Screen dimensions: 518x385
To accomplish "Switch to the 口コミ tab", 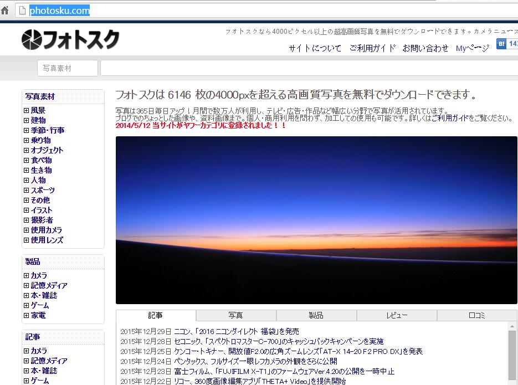I will [477, 315].
